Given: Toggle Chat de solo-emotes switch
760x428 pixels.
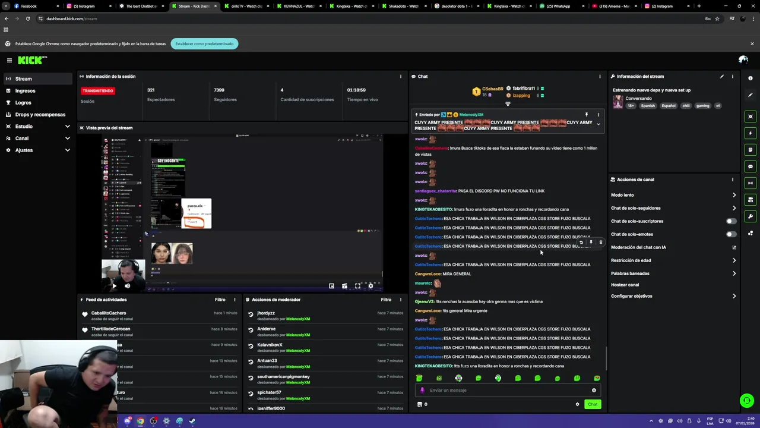Looking at the screenshot, I should 731,234.
